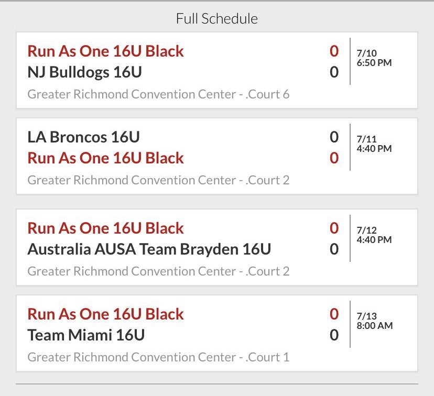Select Team Miami 16U team name
This screenshot has height=396, width=434.
pyautogui.click(x=86, y=335)
